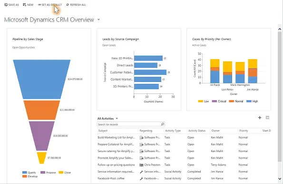Click campaign icon in Build Marketing row
The height and width of the screenshot is (184, 283).
(x=142, y=138)
